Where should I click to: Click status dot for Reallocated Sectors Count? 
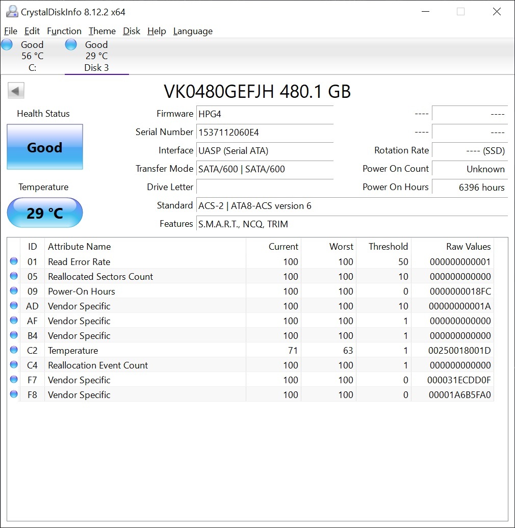14,276
